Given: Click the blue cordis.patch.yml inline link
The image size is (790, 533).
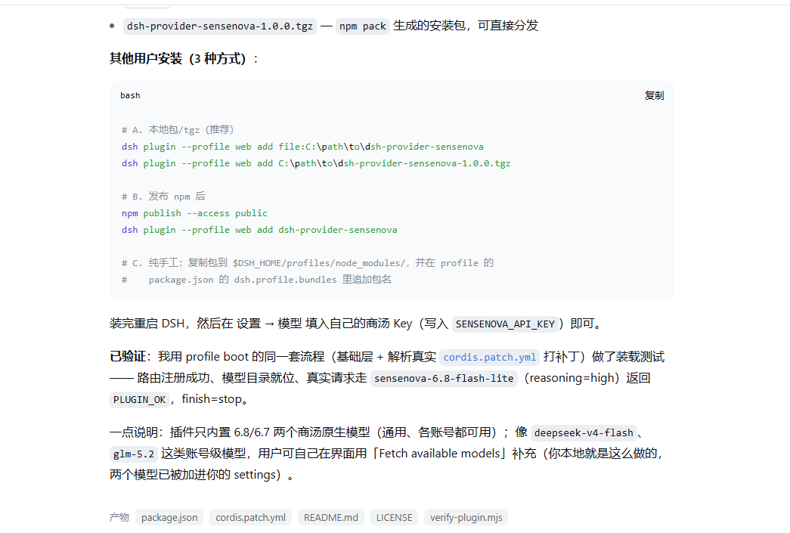Looking at the screenshot, I should 489,357.
